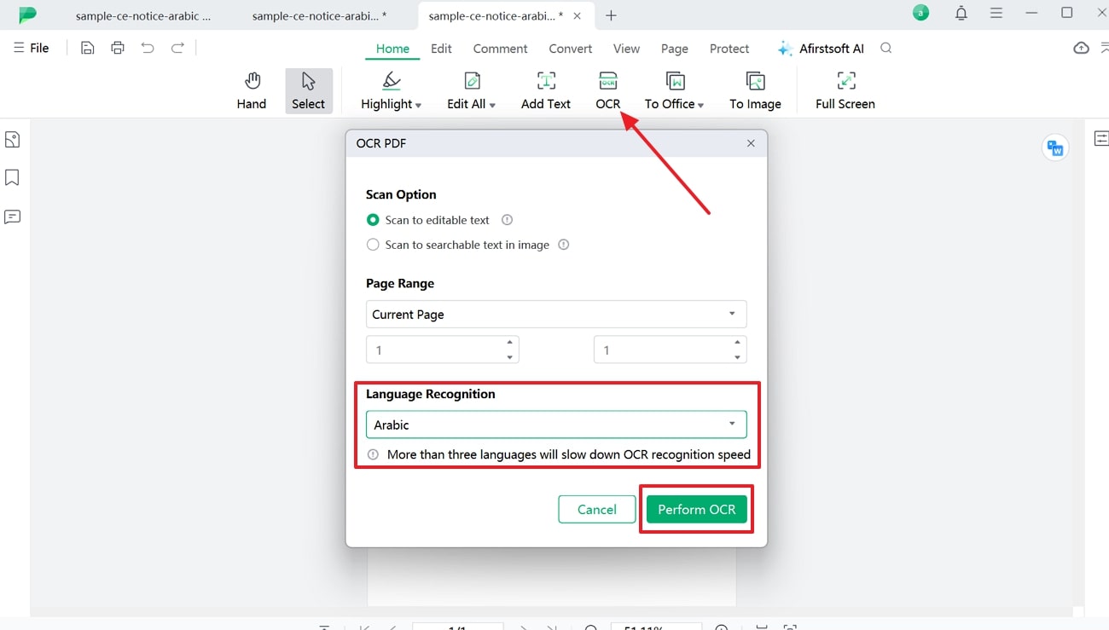
Task: Switch to the View tab
Action: pos(626,49)
